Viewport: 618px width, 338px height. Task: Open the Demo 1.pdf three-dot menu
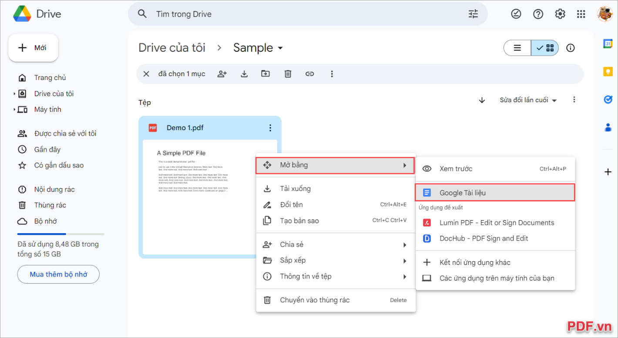tap(270, 128)
